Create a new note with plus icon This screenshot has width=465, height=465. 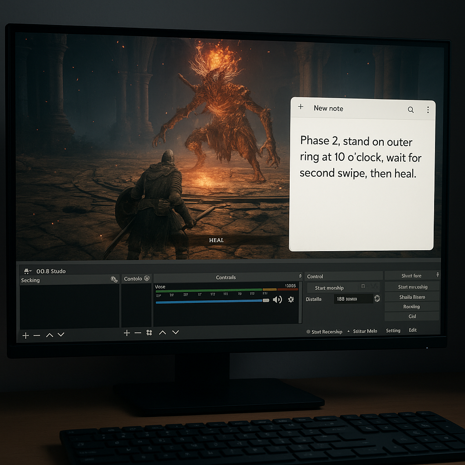301,106
